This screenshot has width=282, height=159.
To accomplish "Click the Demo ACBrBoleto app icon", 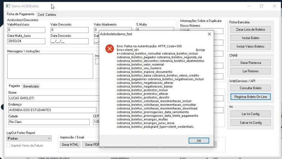I will pos(8,6).
